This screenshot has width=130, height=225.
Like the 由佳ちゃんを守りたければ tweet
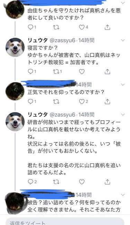point(82,27)
